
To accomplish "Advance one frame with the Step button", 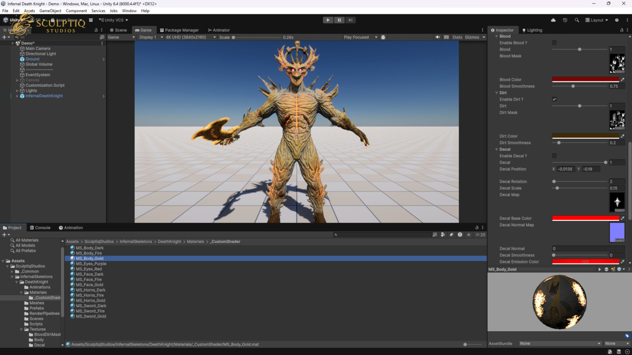I will (350, 20).
